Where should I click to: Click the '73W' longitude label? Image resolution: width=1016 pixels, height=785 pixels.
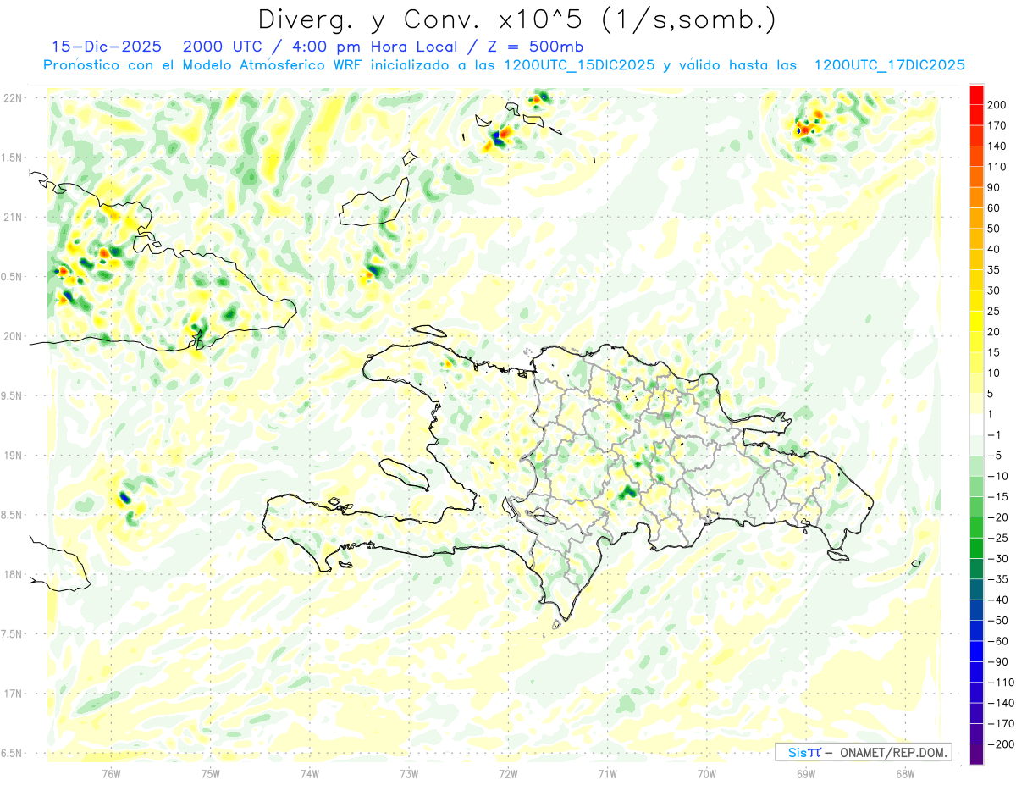[x=409, y=773]
